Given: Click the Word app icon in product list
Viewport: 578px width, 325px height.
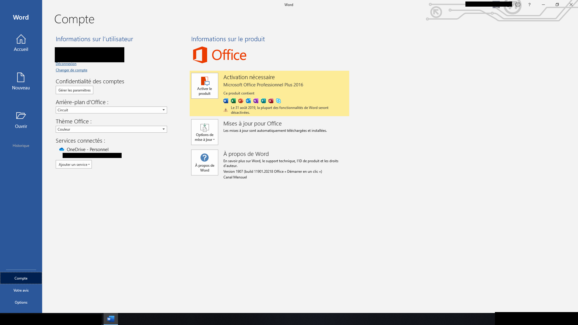Looking at the screenshot, I should coord(226,101).
